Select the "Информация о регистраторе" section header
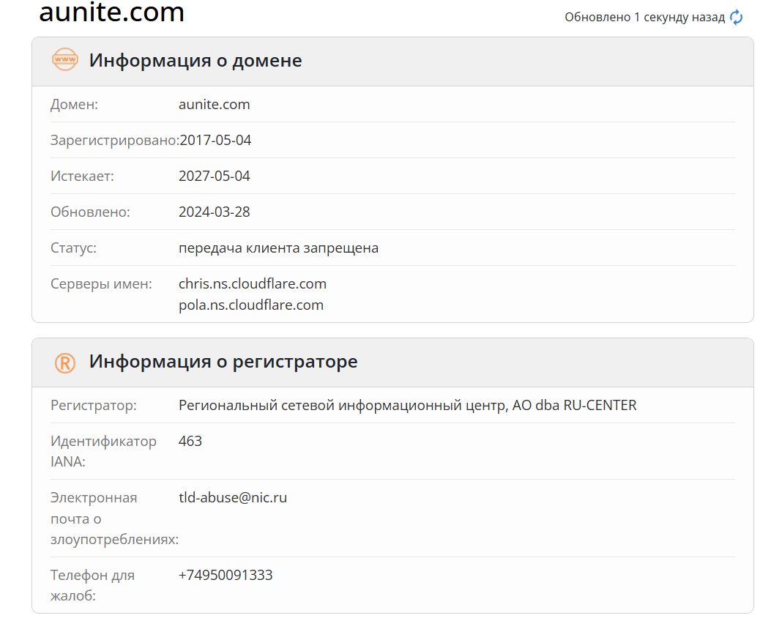 (x=223, y=361)
